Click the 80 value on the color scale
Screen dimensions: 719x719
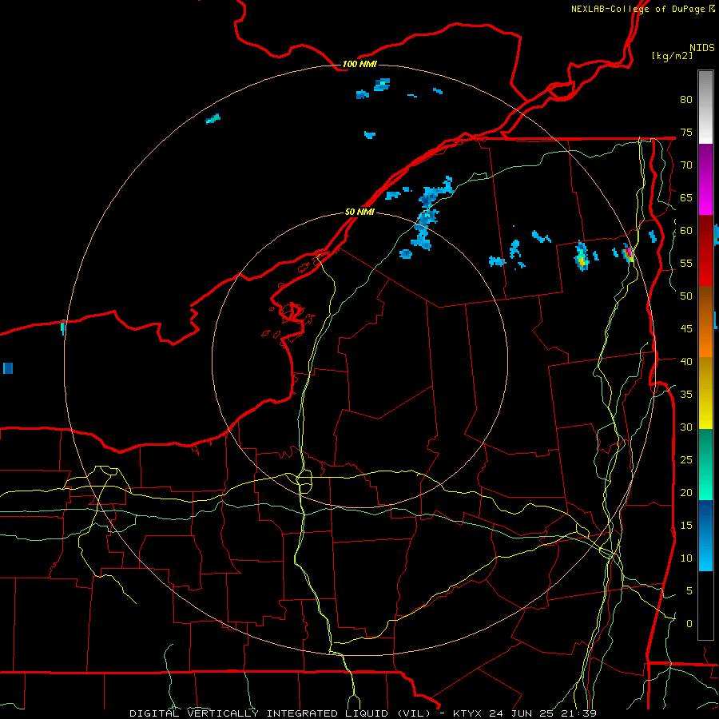click(x=686, y=100)
